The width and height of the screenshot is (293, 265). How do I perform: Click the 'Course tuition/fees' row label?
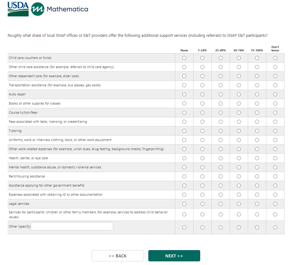point(23,112)
